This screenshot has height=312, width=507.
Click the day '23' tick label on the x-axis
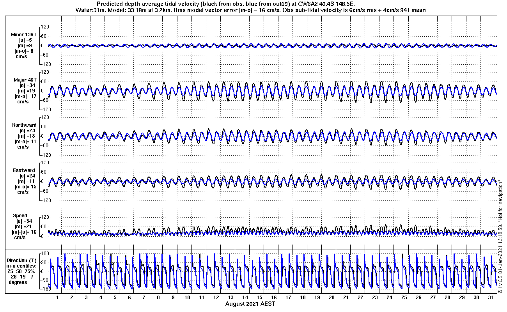tap(375, 298)
